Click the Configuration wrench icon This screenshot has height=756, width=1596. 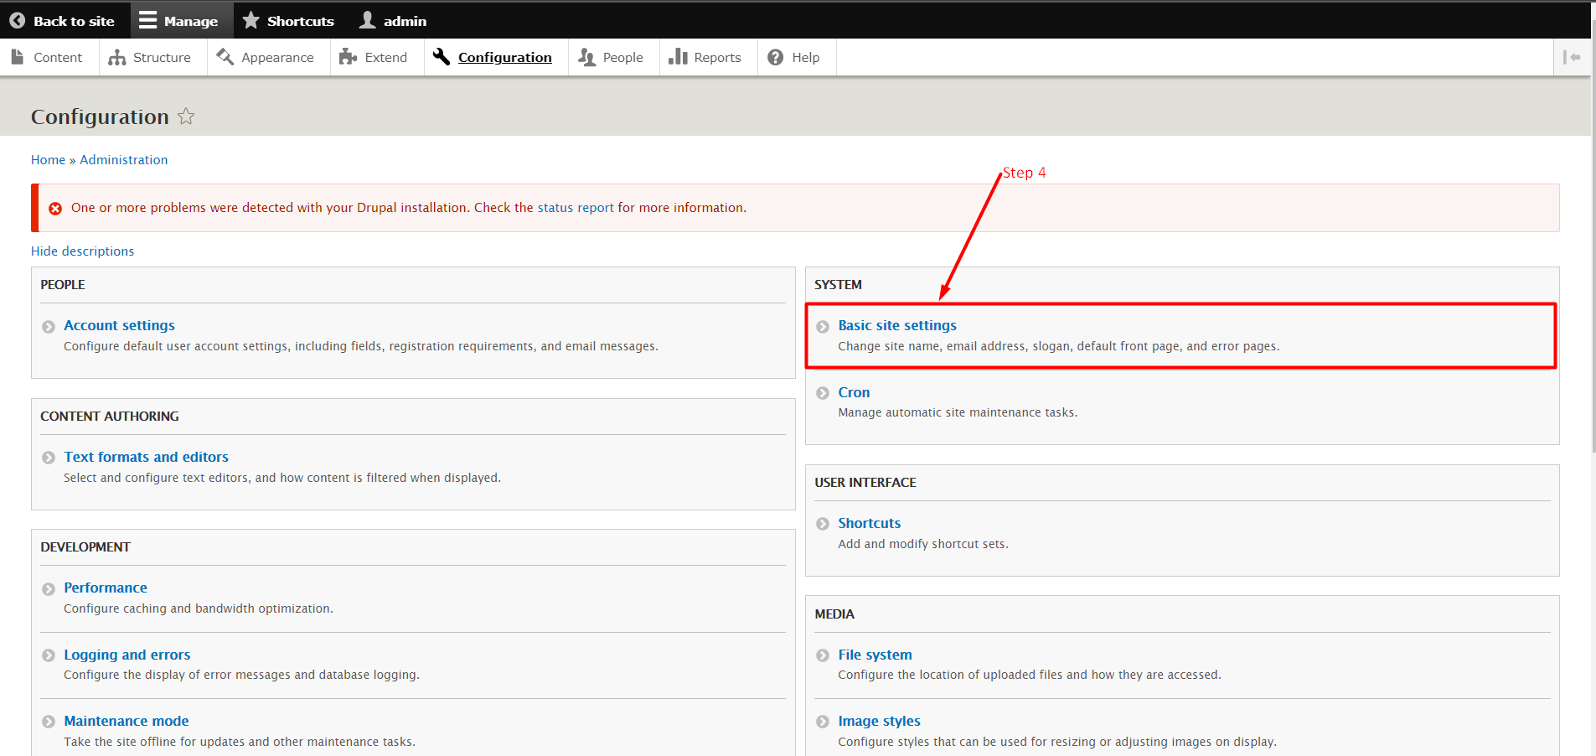pos(442,57)
